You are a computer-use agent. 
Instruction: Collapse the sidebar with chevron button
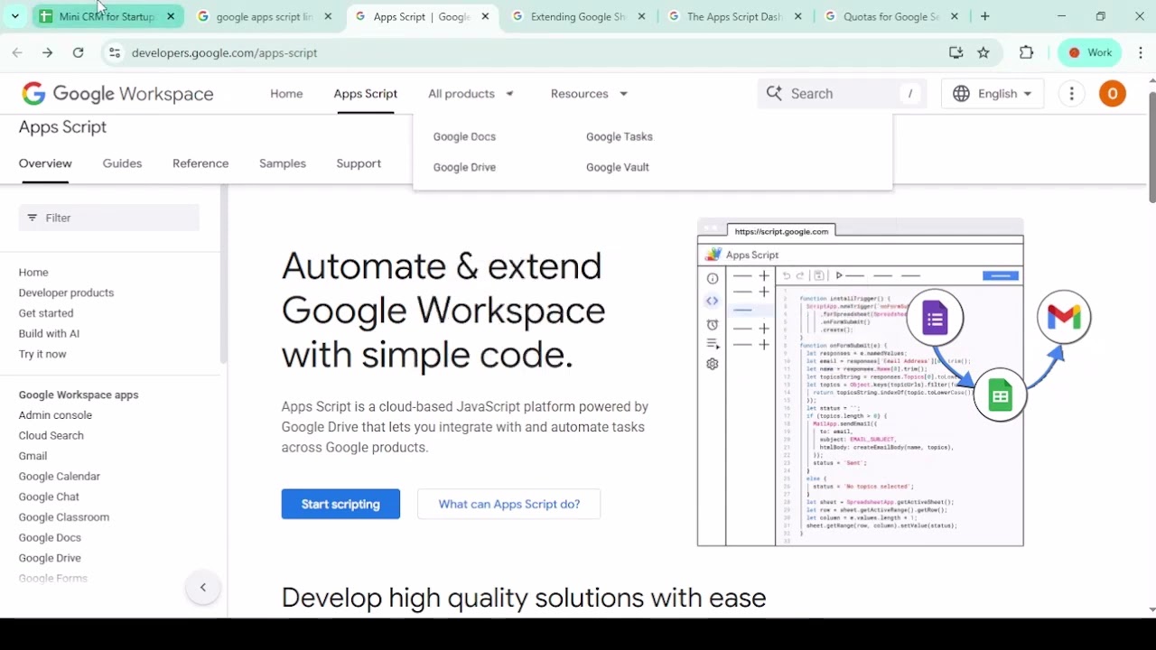point(202,588)
